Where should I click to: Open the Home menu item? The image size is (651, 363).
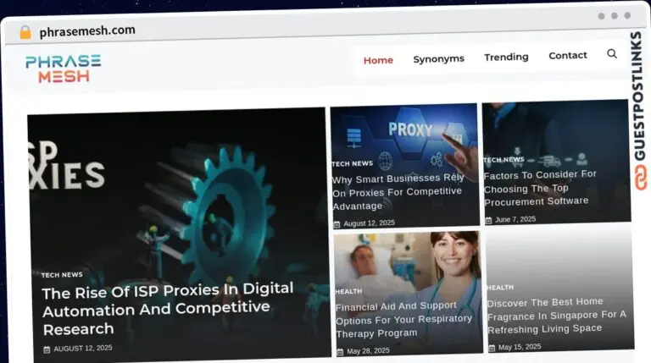click(x=378, y=61)
